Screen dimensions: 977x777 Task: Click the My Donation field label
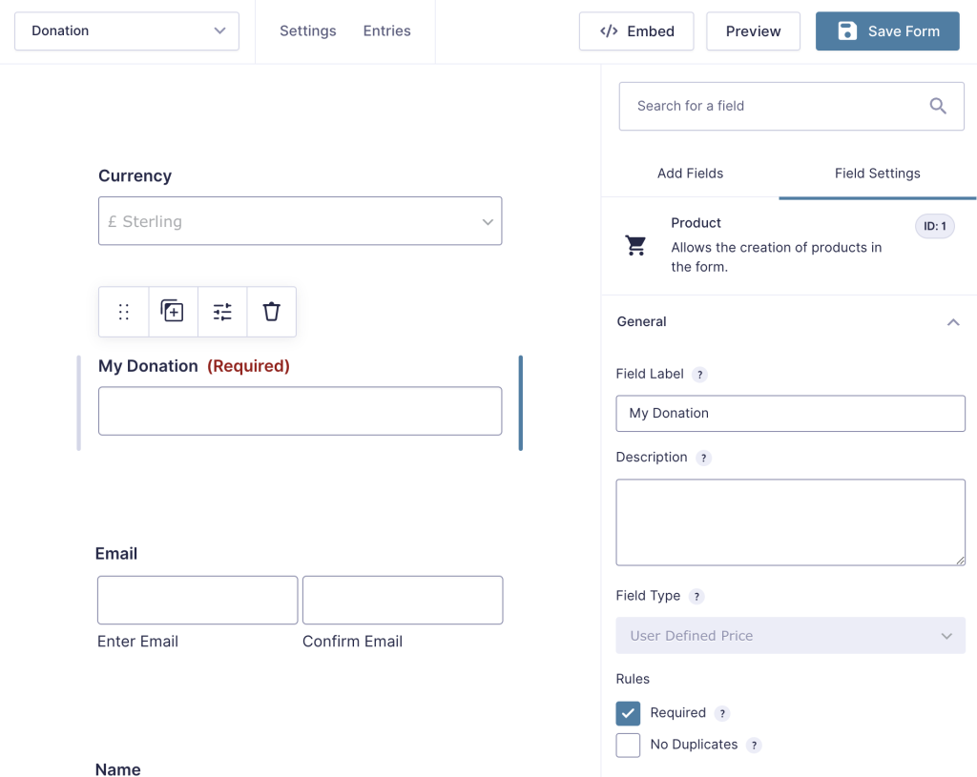(x=148, y=366)
